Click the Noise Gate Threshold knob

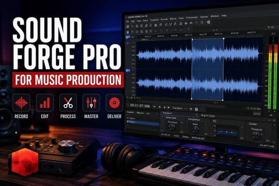(172, 127)
